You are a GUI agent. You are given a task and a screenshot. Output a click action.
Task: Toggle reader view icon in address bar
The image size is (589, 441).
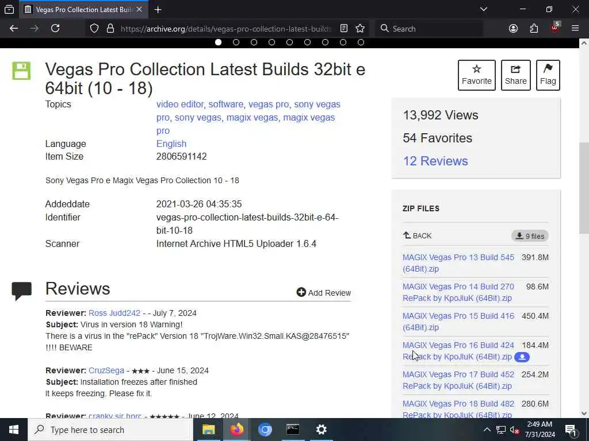coord(344,29)
